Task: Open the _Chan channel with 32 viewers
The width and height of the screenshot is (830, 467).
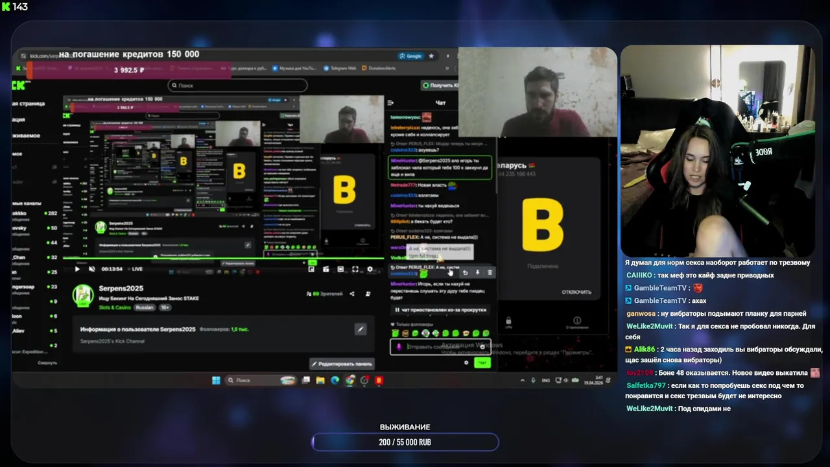Action: 34,257
